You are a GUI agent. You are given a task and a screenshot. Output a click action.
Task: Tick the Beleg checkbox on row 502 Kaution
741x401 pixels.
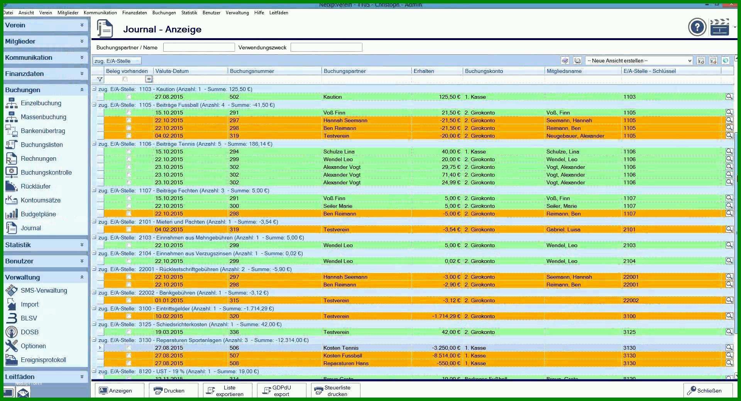tap(129, 97)
